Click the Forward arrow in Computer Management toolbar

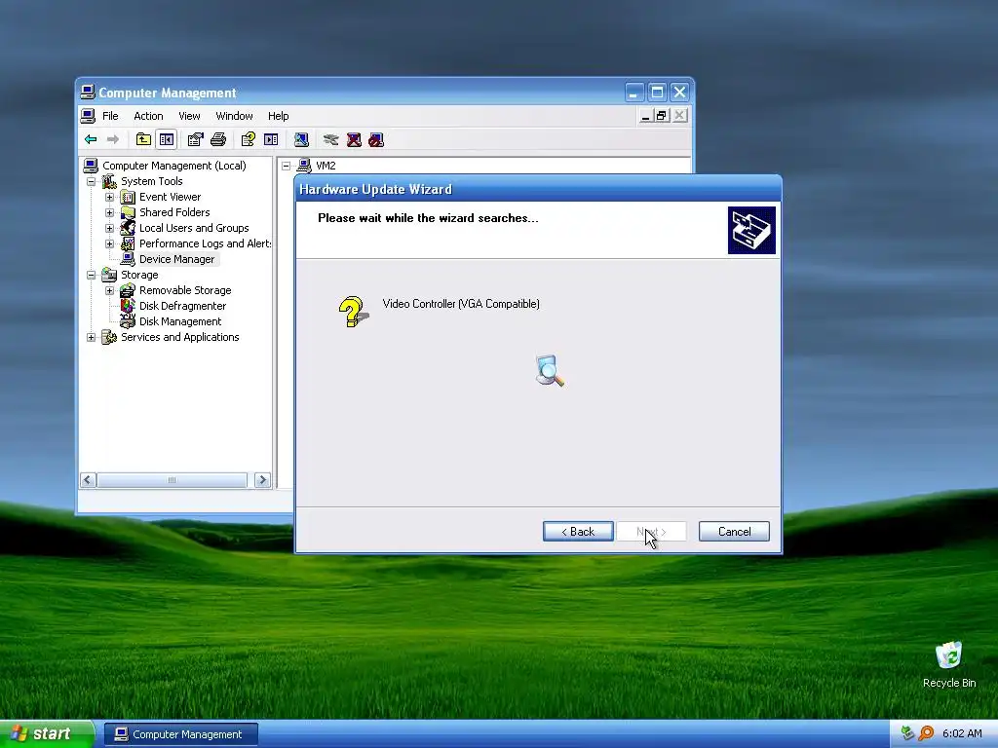pos(113,139)
